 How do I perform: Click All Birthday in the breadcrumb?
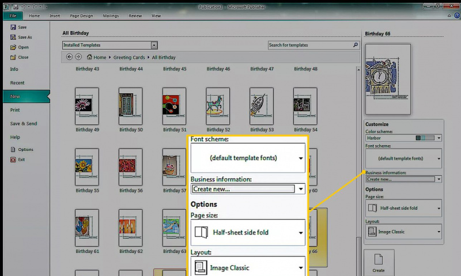(x=164, y=57)
